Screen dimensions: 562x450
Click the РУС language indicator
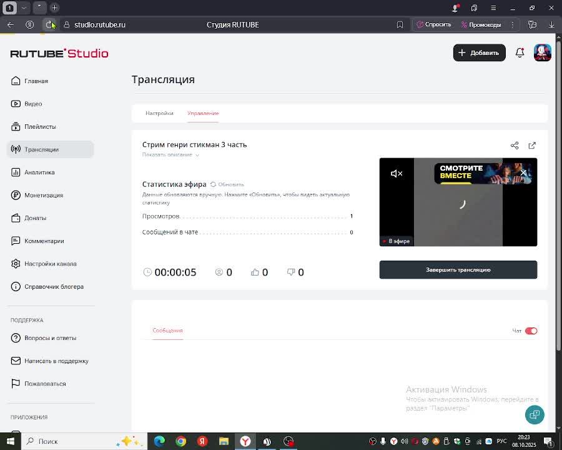coord(501,441)
